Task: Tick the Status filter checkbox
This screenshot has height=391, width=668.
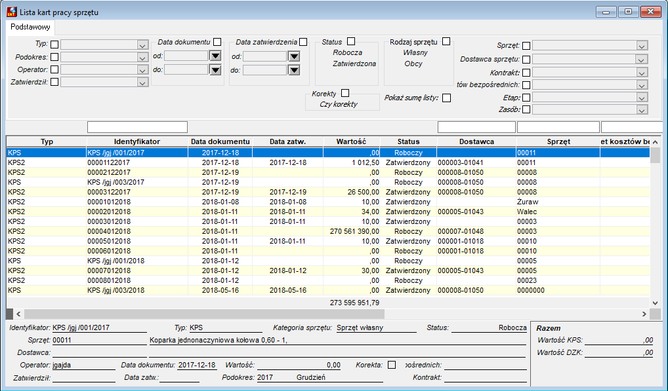Action: tap(351, 41)
